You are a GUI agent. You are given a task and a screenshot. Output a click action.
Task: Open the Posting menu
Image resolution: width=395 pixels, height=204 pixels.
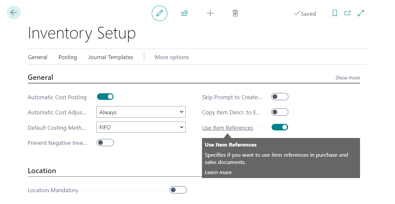click(x=68, y=57)
